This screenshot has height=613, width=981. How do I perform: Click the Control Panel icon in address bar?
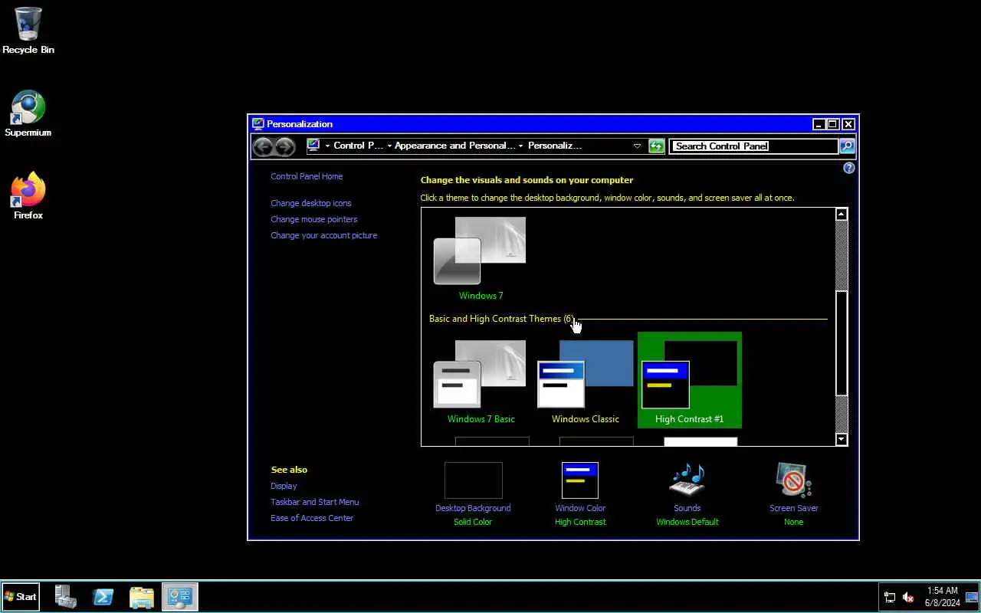click(313, 146)
